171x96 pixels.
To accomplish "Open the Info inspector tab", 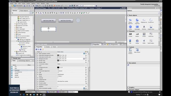I will [105, 45].
